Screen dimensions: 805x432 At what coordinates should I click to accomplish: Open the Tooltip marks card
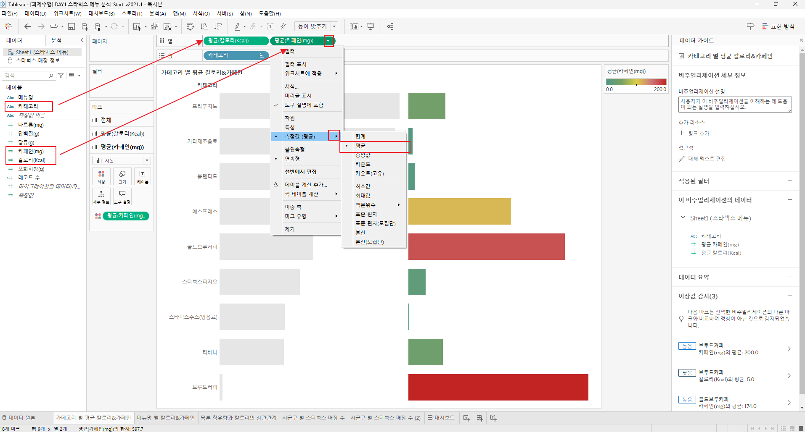point(122,196)
